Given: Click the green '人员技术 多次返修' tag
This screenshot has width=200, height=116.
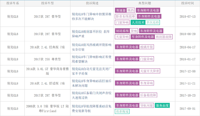Looking at the screenshot, I should [145, 22].
